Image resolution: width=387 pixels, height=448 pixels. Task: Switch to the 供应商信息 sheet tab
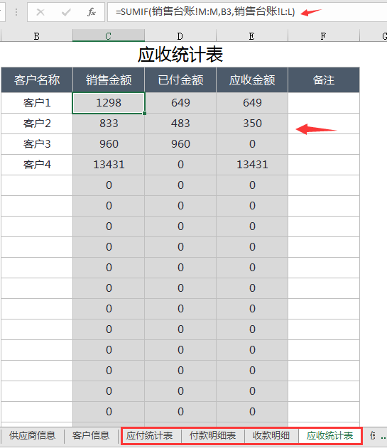(32, 435)
